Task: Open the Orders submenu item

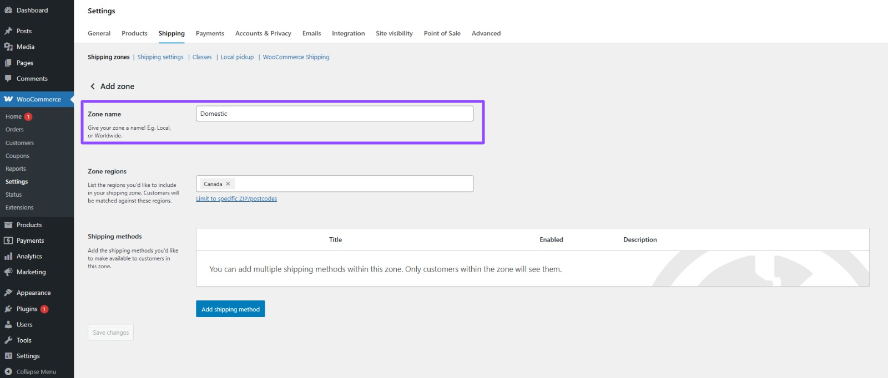Action: (x=14, y=130)
